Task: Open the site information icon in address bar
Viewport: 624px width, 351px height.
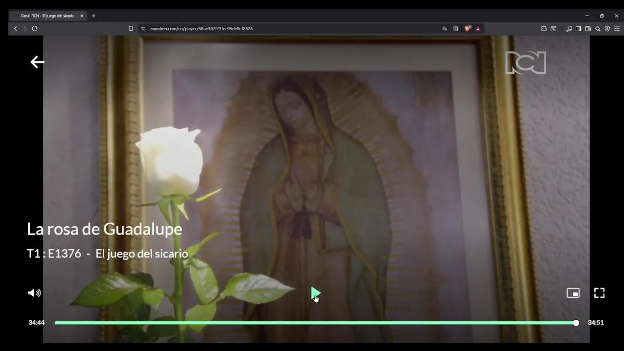Action: (x=143, y=29)
